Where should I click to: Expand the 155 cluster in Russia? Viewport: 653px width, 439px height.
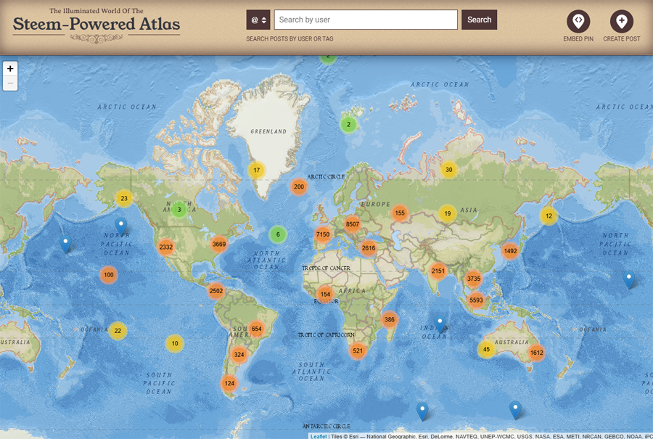[x=400, y=213]
